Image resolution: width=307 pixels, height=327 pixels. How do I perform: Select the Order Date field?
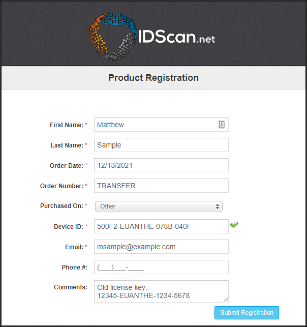161,165
